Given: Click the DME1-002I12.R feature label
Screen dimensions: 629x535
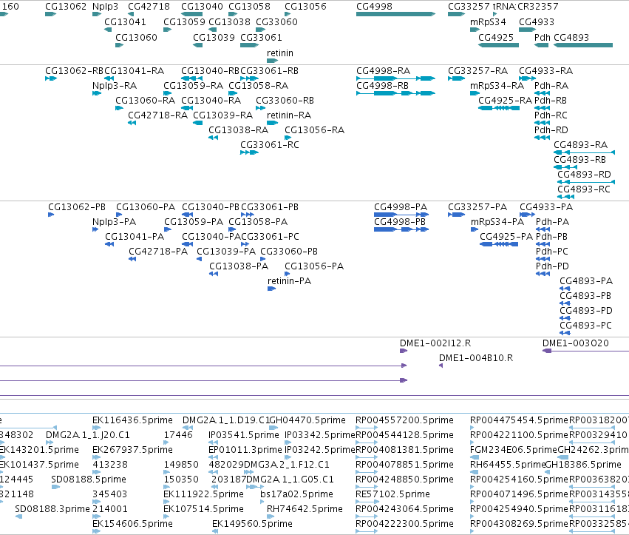Looking at the screenshot, I should pyautogui.click(x=435, y=343).
